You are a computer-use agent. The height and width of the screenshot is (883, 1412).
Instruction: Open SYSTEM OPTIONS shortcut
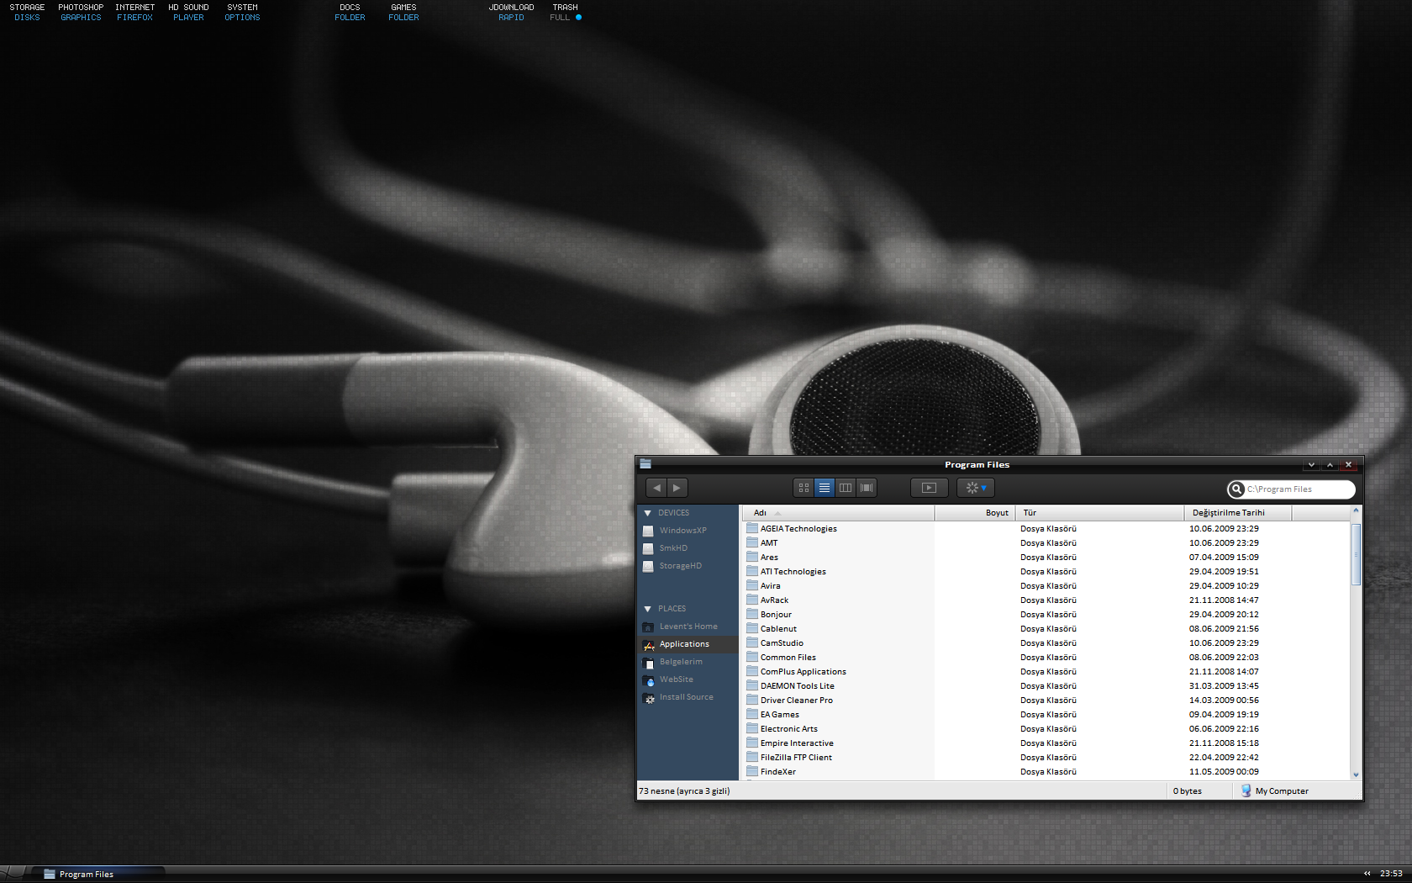242,13
